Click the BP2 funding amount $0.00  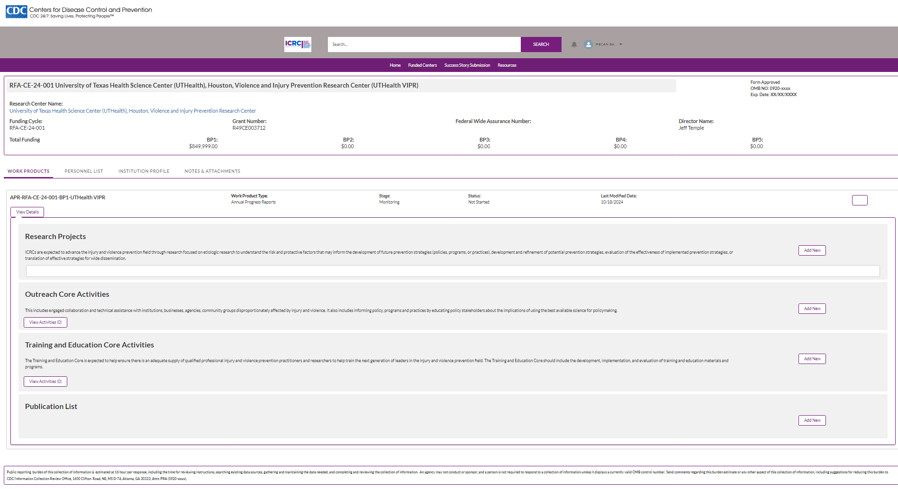pyautogui.click(x=347, y=146)
